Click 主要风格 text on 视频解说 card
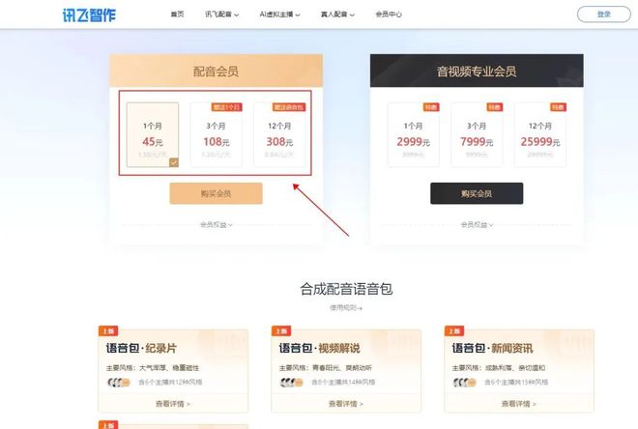 [326, 368]
